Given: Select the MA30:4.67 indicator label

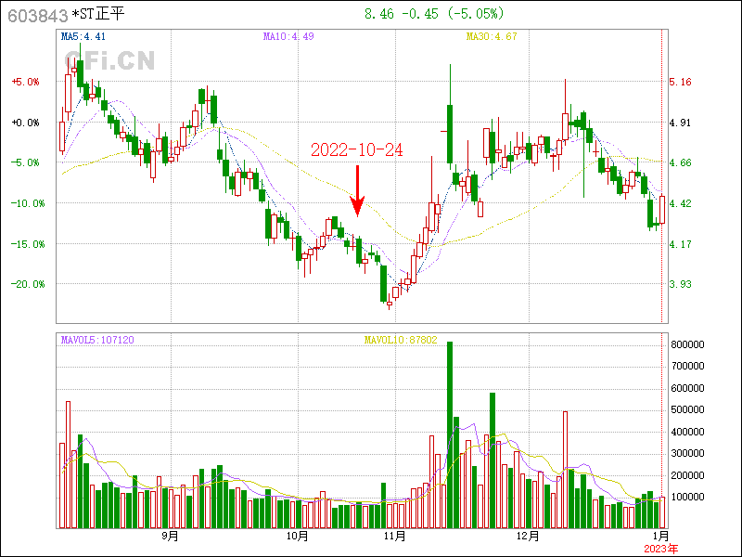Looking at the screenshot, I should (x=491, y=37).
